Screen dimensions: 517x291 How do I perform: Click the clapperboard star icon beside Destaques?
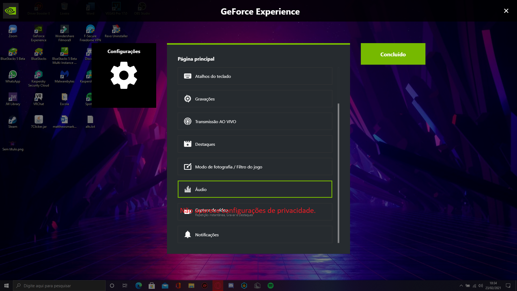[188, 144]
